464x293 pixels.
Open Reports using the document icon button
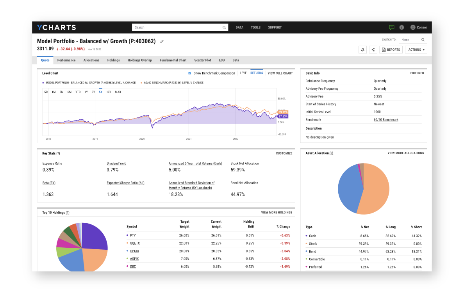[391, 50]
